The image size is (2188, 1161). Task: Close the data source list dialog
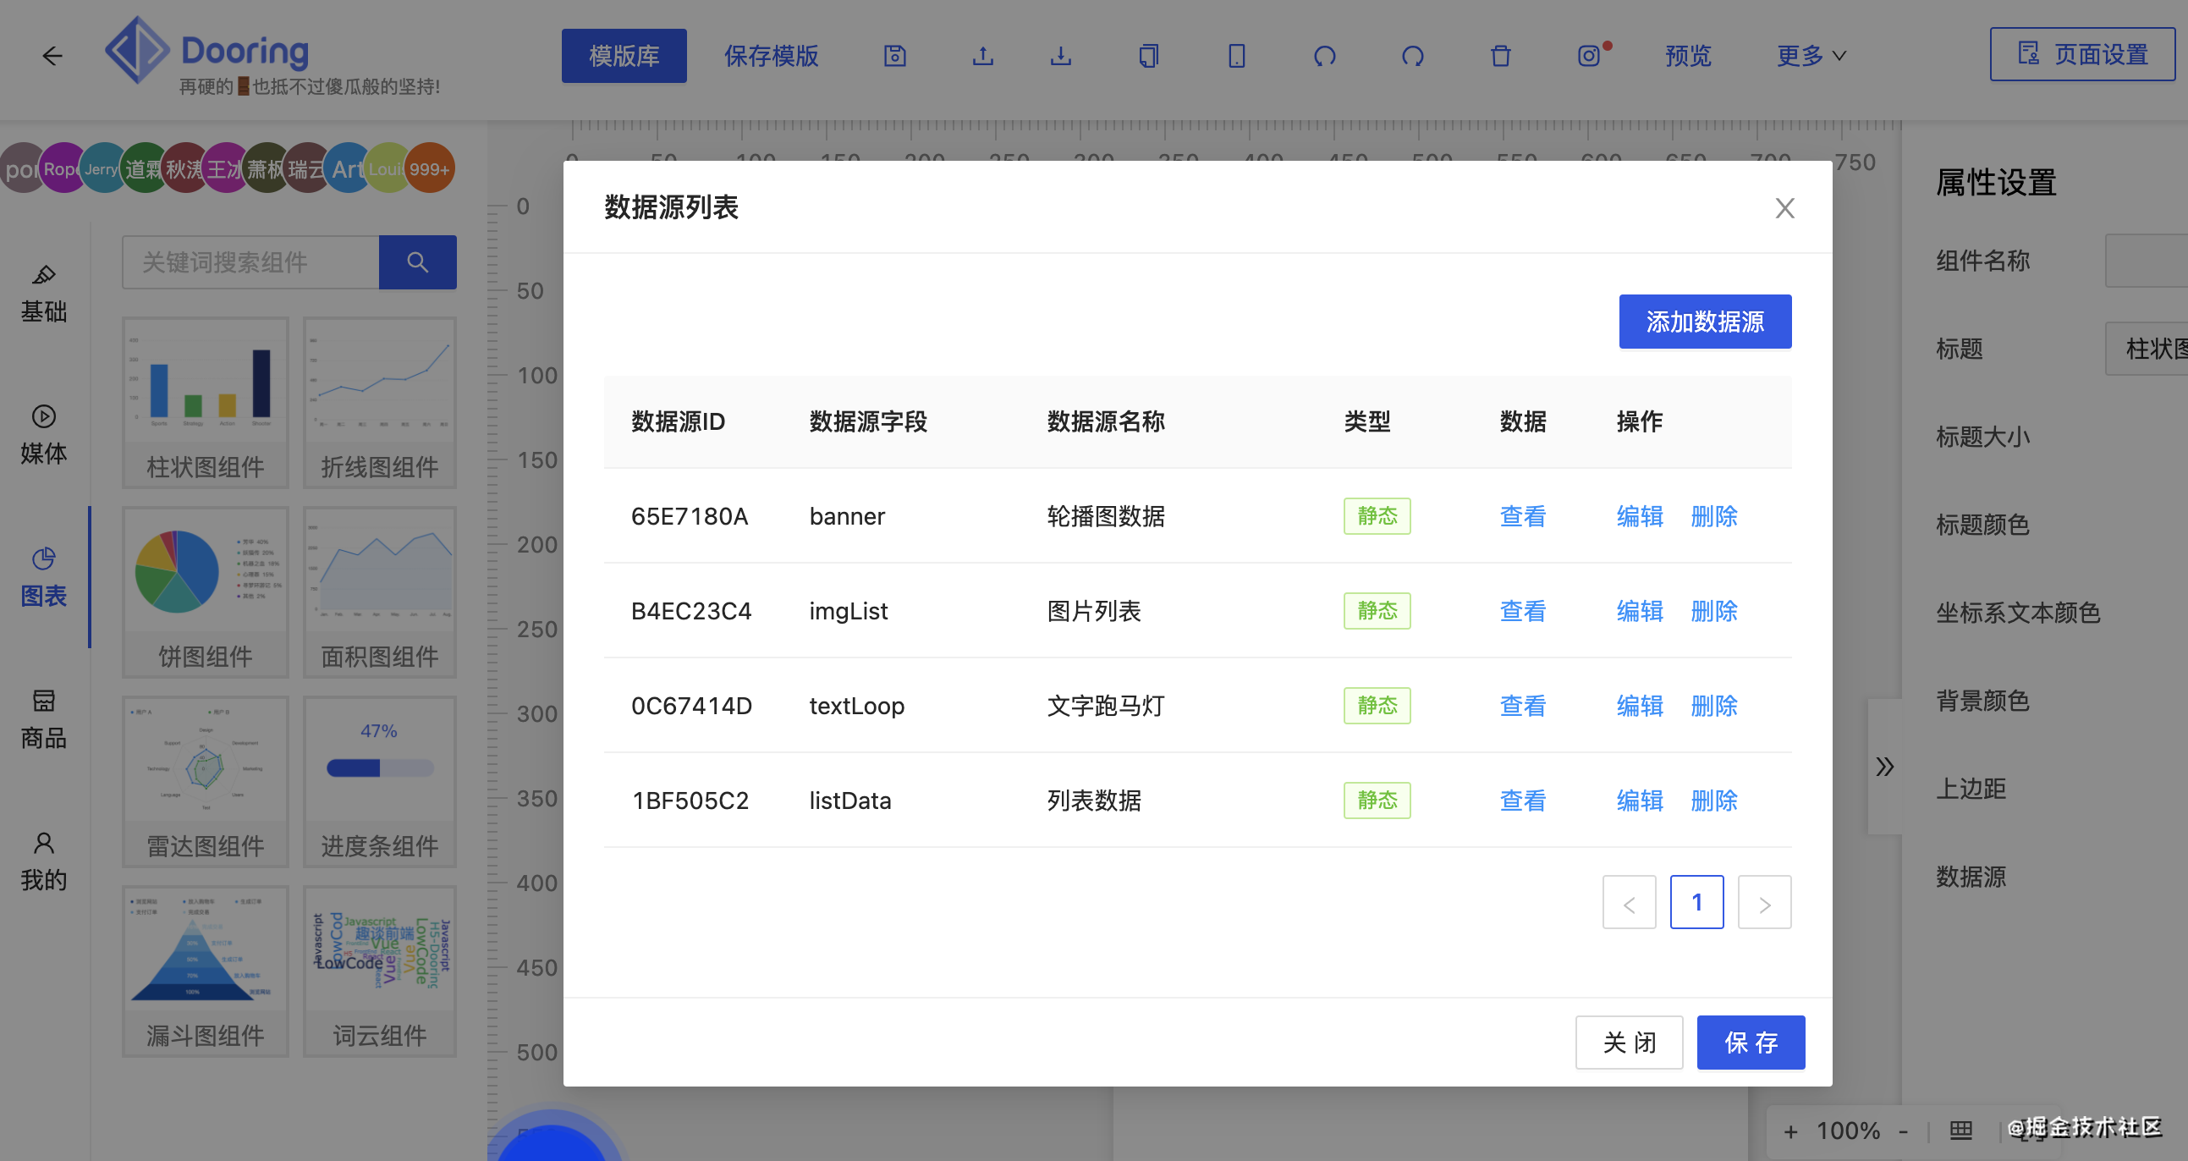coord(1784,208)
